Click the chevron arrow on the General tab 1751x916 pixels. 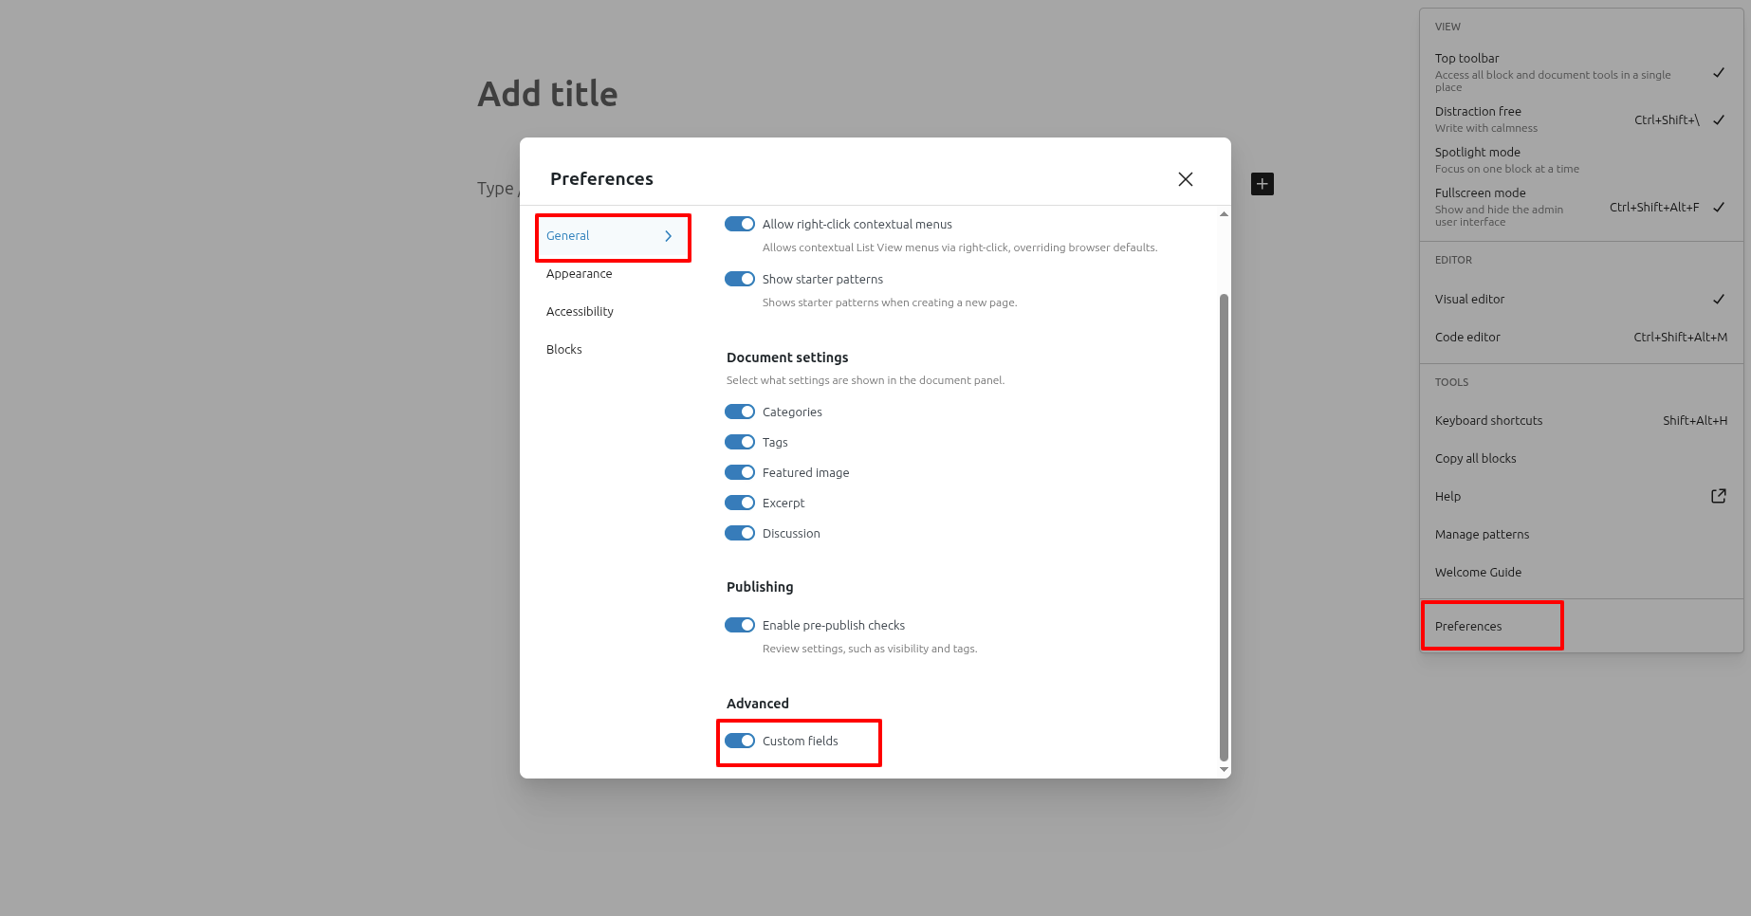668,236
